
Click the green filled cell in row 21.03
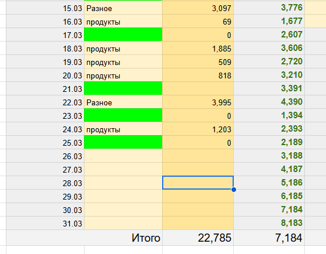tap(123, 88)
